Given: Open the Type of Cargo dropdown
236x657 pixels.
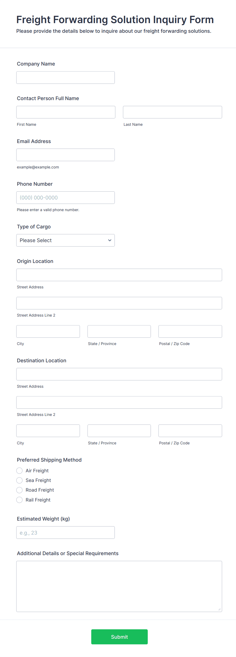Looking at the screenshot, I should pos(65,240).
